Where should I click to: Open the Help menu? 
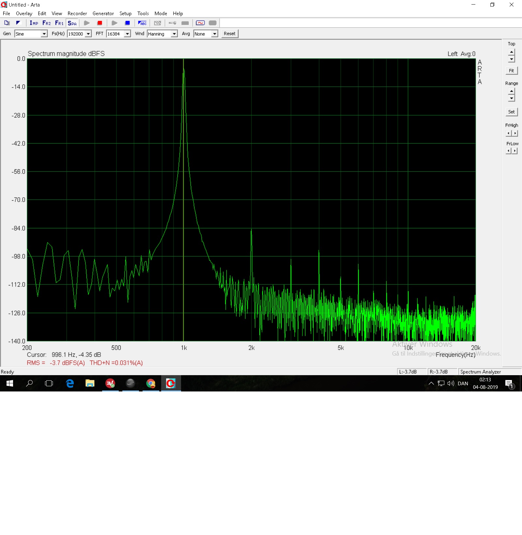178,13
